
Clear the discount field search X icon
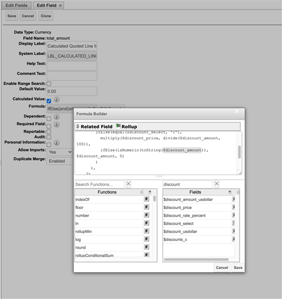coord(217,184)
